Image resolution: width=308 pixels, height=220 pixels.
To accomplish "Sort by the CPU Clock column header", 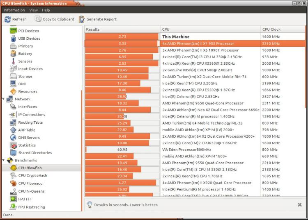I will click(x=283, y=29).
